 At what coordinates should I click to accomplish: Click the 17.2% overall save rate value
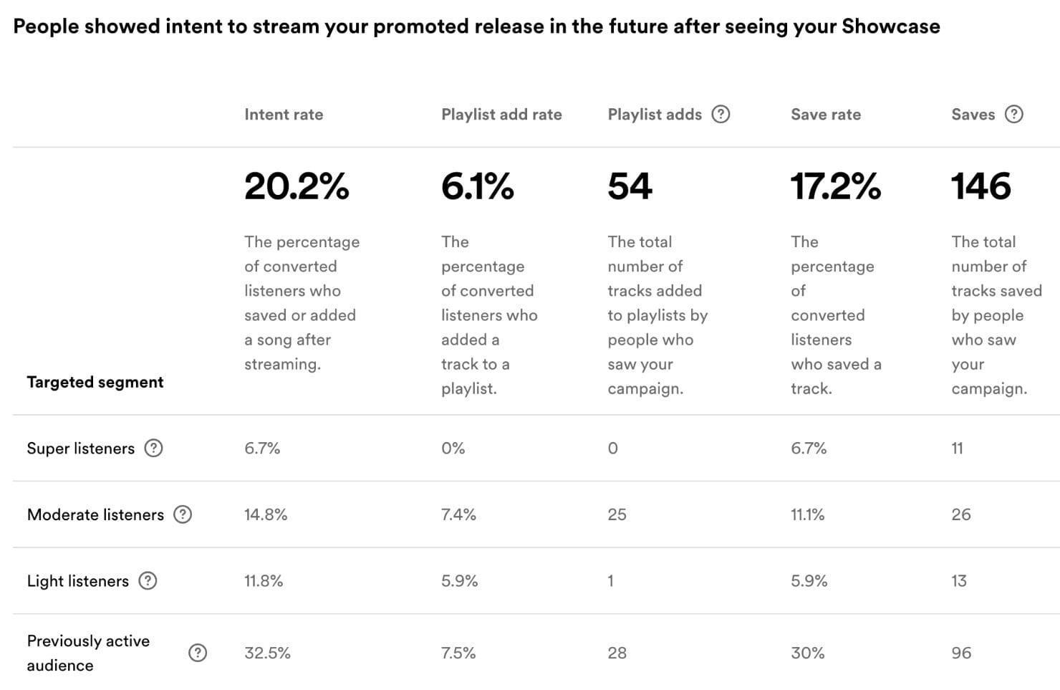[835, 186]
